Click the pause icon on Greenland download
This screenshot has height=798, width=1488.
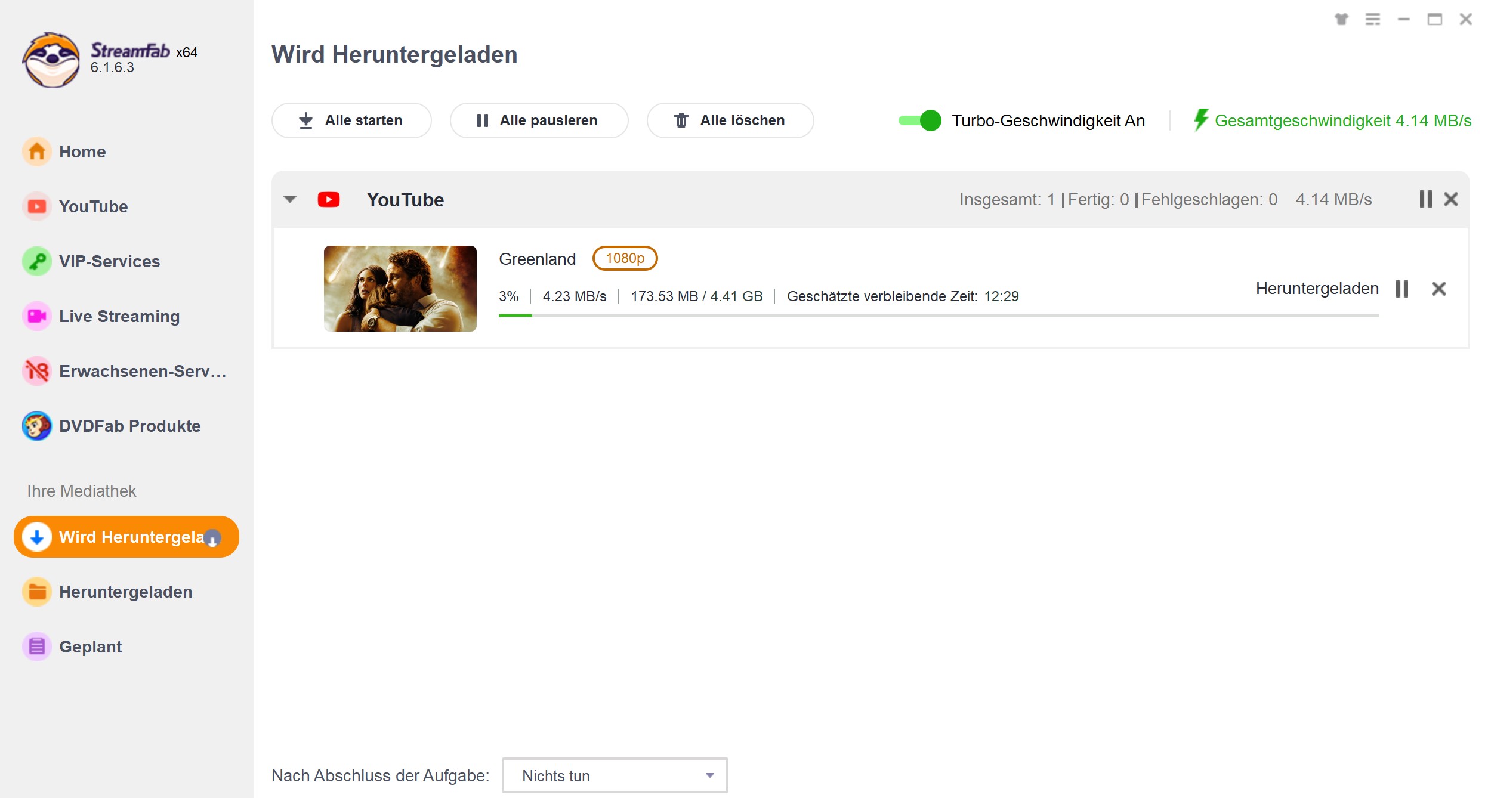(1401, 288)
